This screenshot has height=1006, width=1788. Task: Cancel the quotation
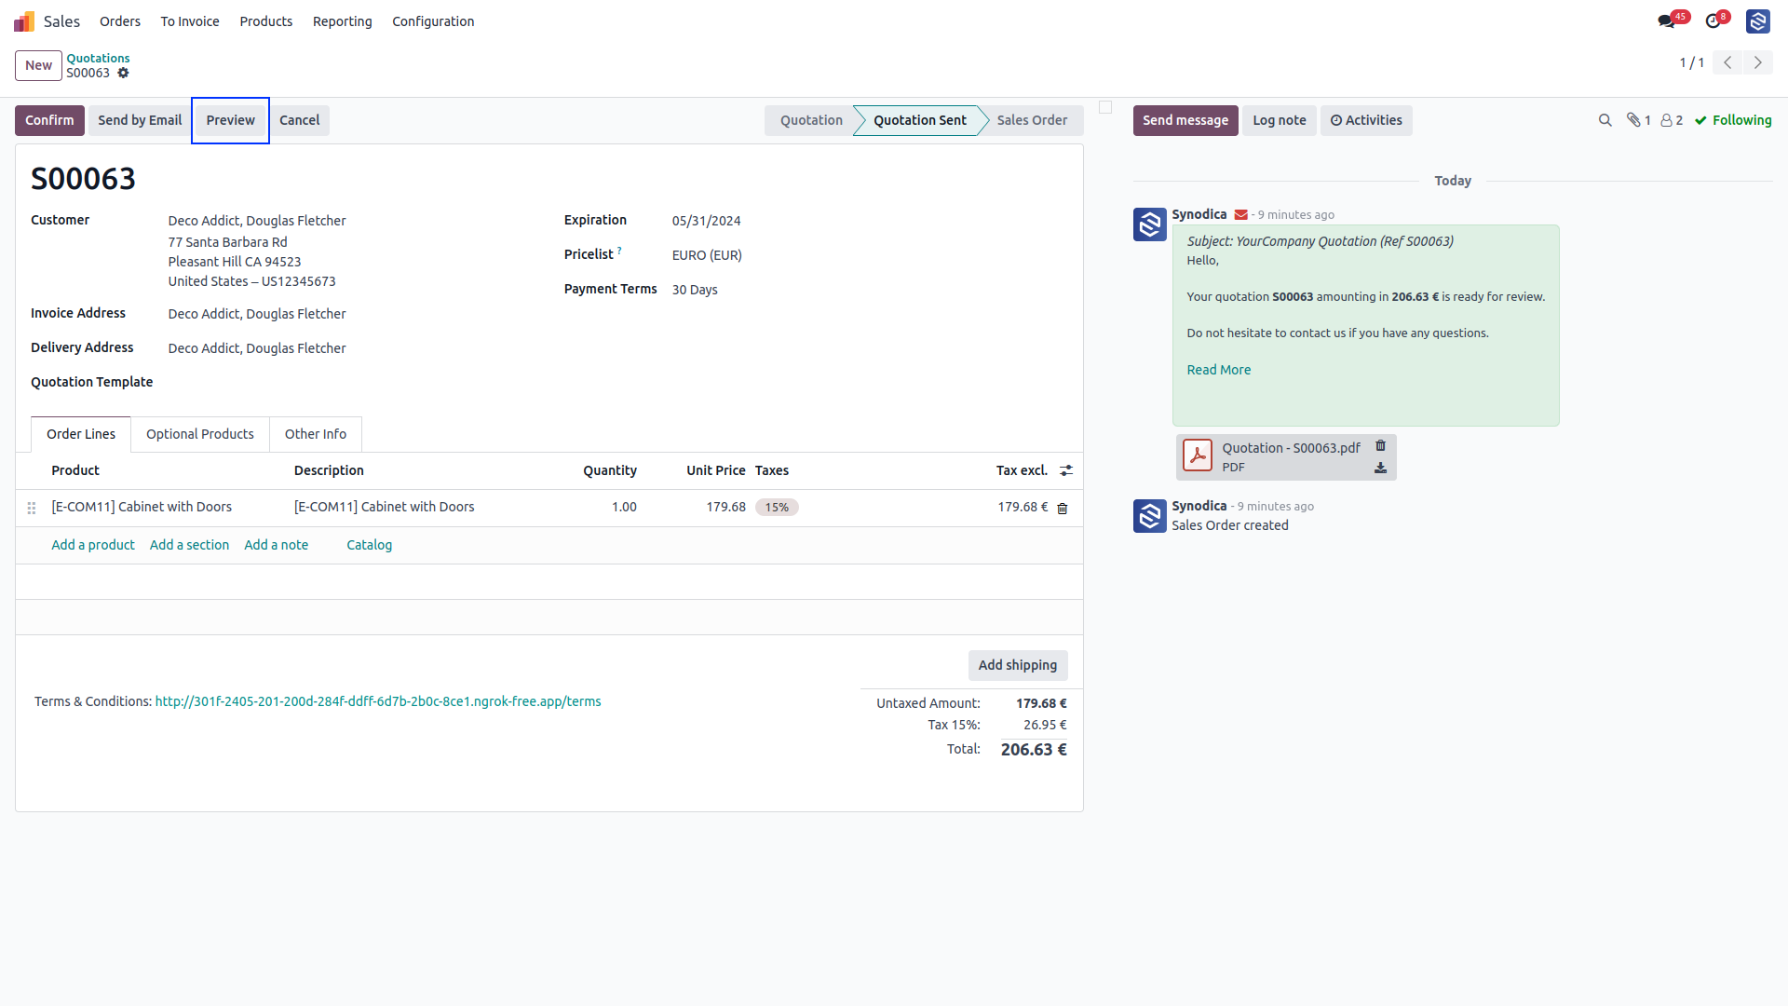pos(300,120)
